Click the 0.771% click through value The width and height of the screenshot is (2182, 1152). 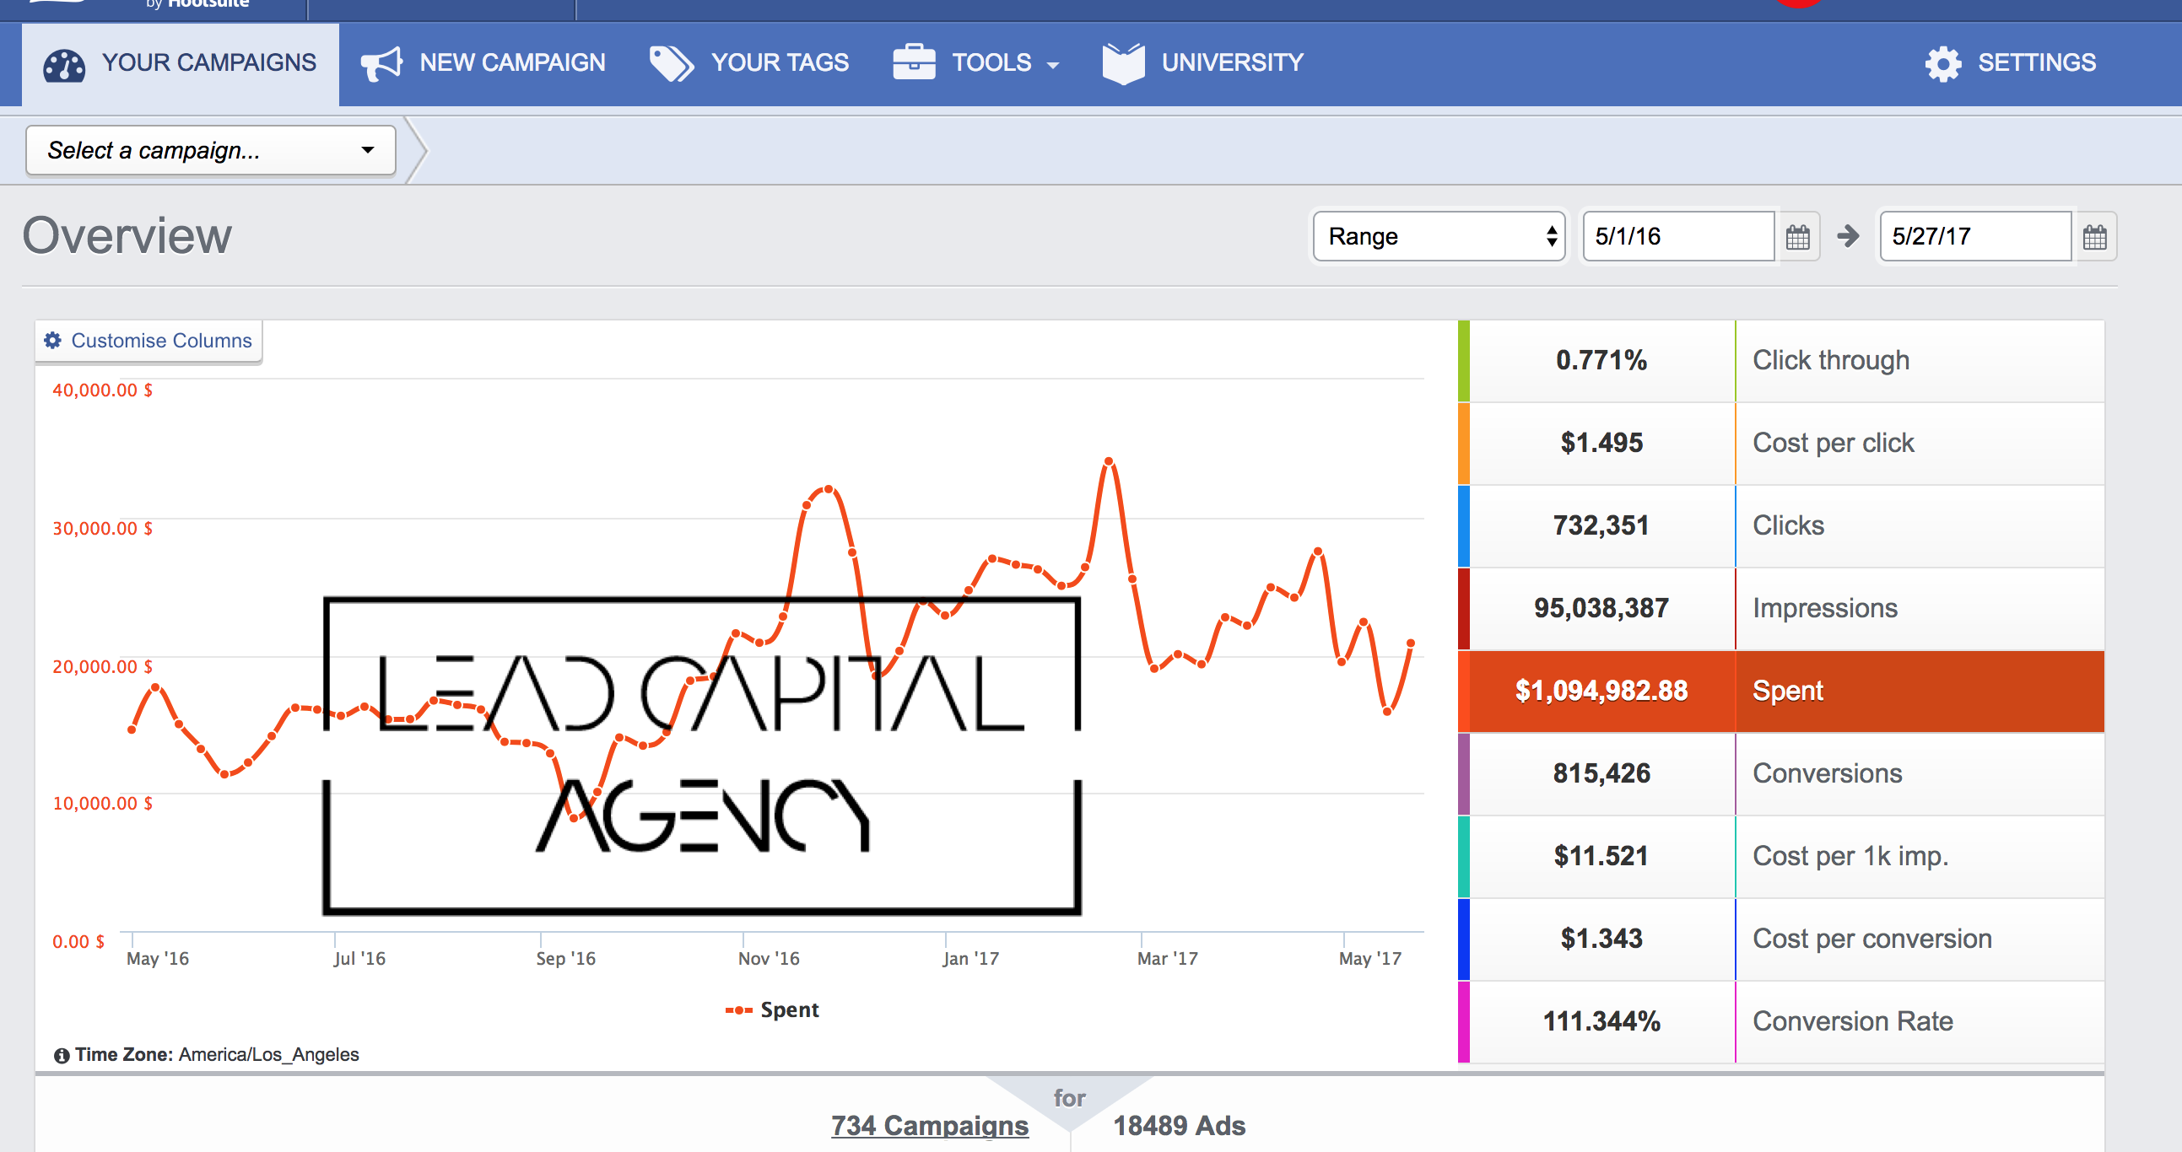[1601, 361]
